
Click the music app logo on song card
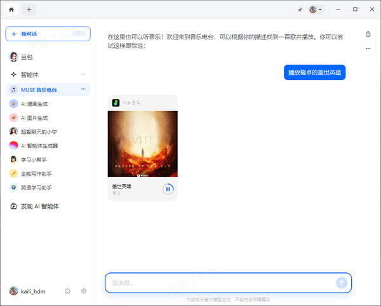click(116, 103)
